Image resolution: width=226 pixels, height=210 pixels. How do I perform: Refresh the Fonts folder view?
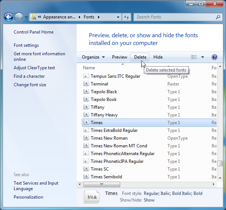click(x=126, y=17)
